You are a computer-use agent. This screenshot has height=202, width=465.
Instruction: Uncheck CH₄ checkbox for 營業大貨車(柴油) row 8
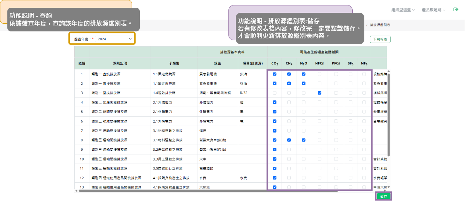289,140
